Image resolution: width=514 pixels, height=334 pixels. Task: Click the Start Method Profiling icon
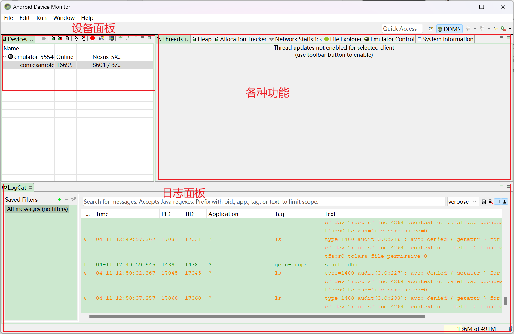click(x=83, y=38)
